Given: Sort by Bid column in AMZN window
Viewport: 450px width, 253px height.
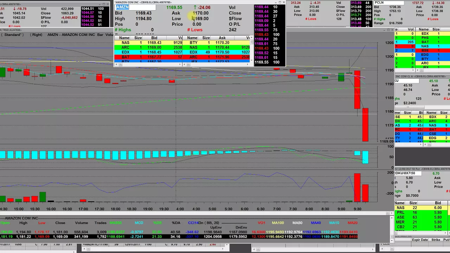Looking at the screenshot, I should [154, 38].
